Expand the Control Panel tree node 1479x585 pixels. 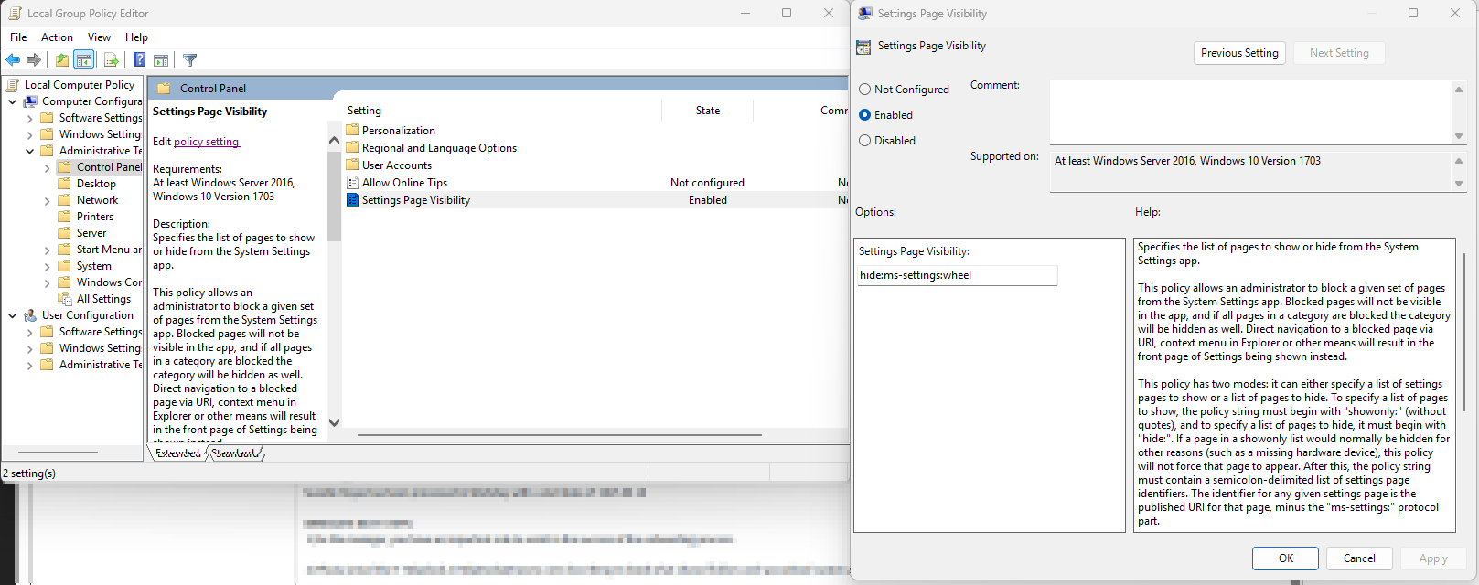pos(47,167)
